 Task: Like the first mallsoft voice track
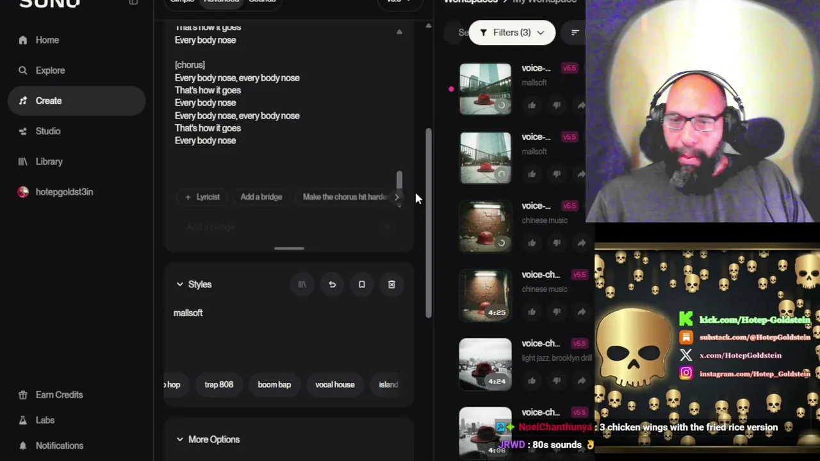[x=532, y=105]
